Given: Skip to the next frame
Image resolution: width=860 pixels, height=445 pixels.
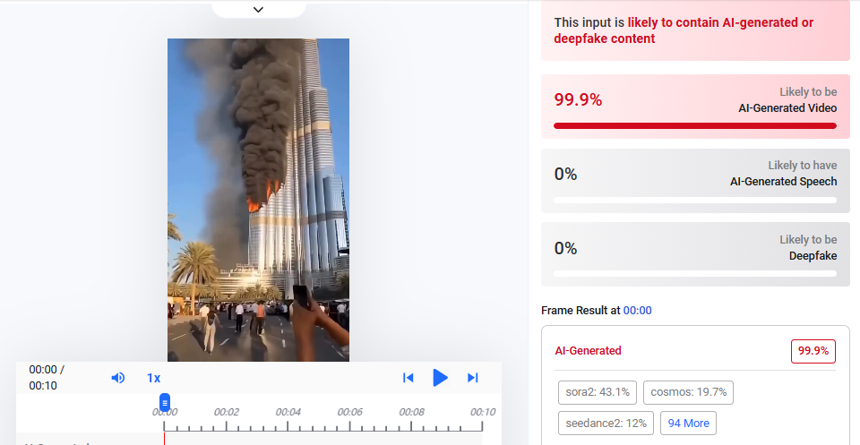Looking at the screenshot, I should 473,378.
